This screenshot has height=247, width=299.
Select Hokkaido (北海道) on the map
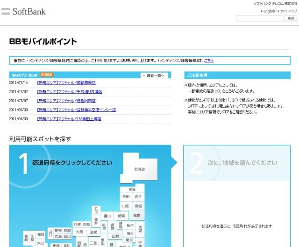tap(139, 169)
